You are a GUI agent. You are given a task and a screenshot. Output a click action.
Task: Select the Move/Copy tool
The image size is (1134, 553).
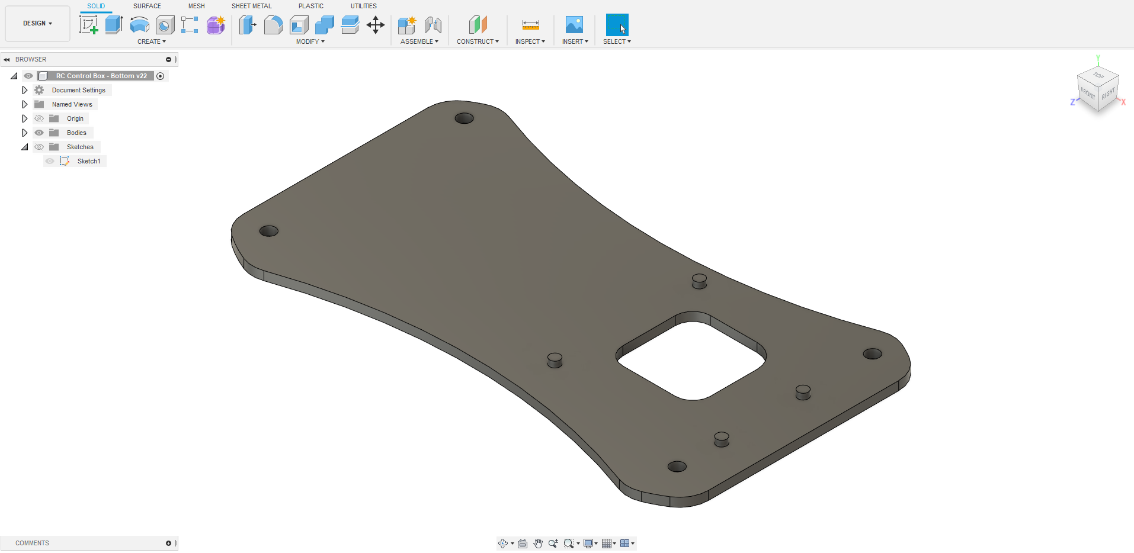[x=375, y=24]
